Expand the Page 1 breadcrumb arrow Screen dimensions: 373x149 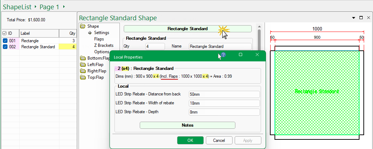point(64,7)
